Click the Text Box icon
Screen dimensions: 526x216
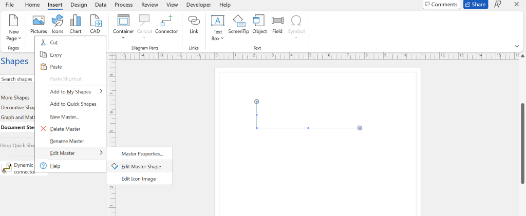218,21
